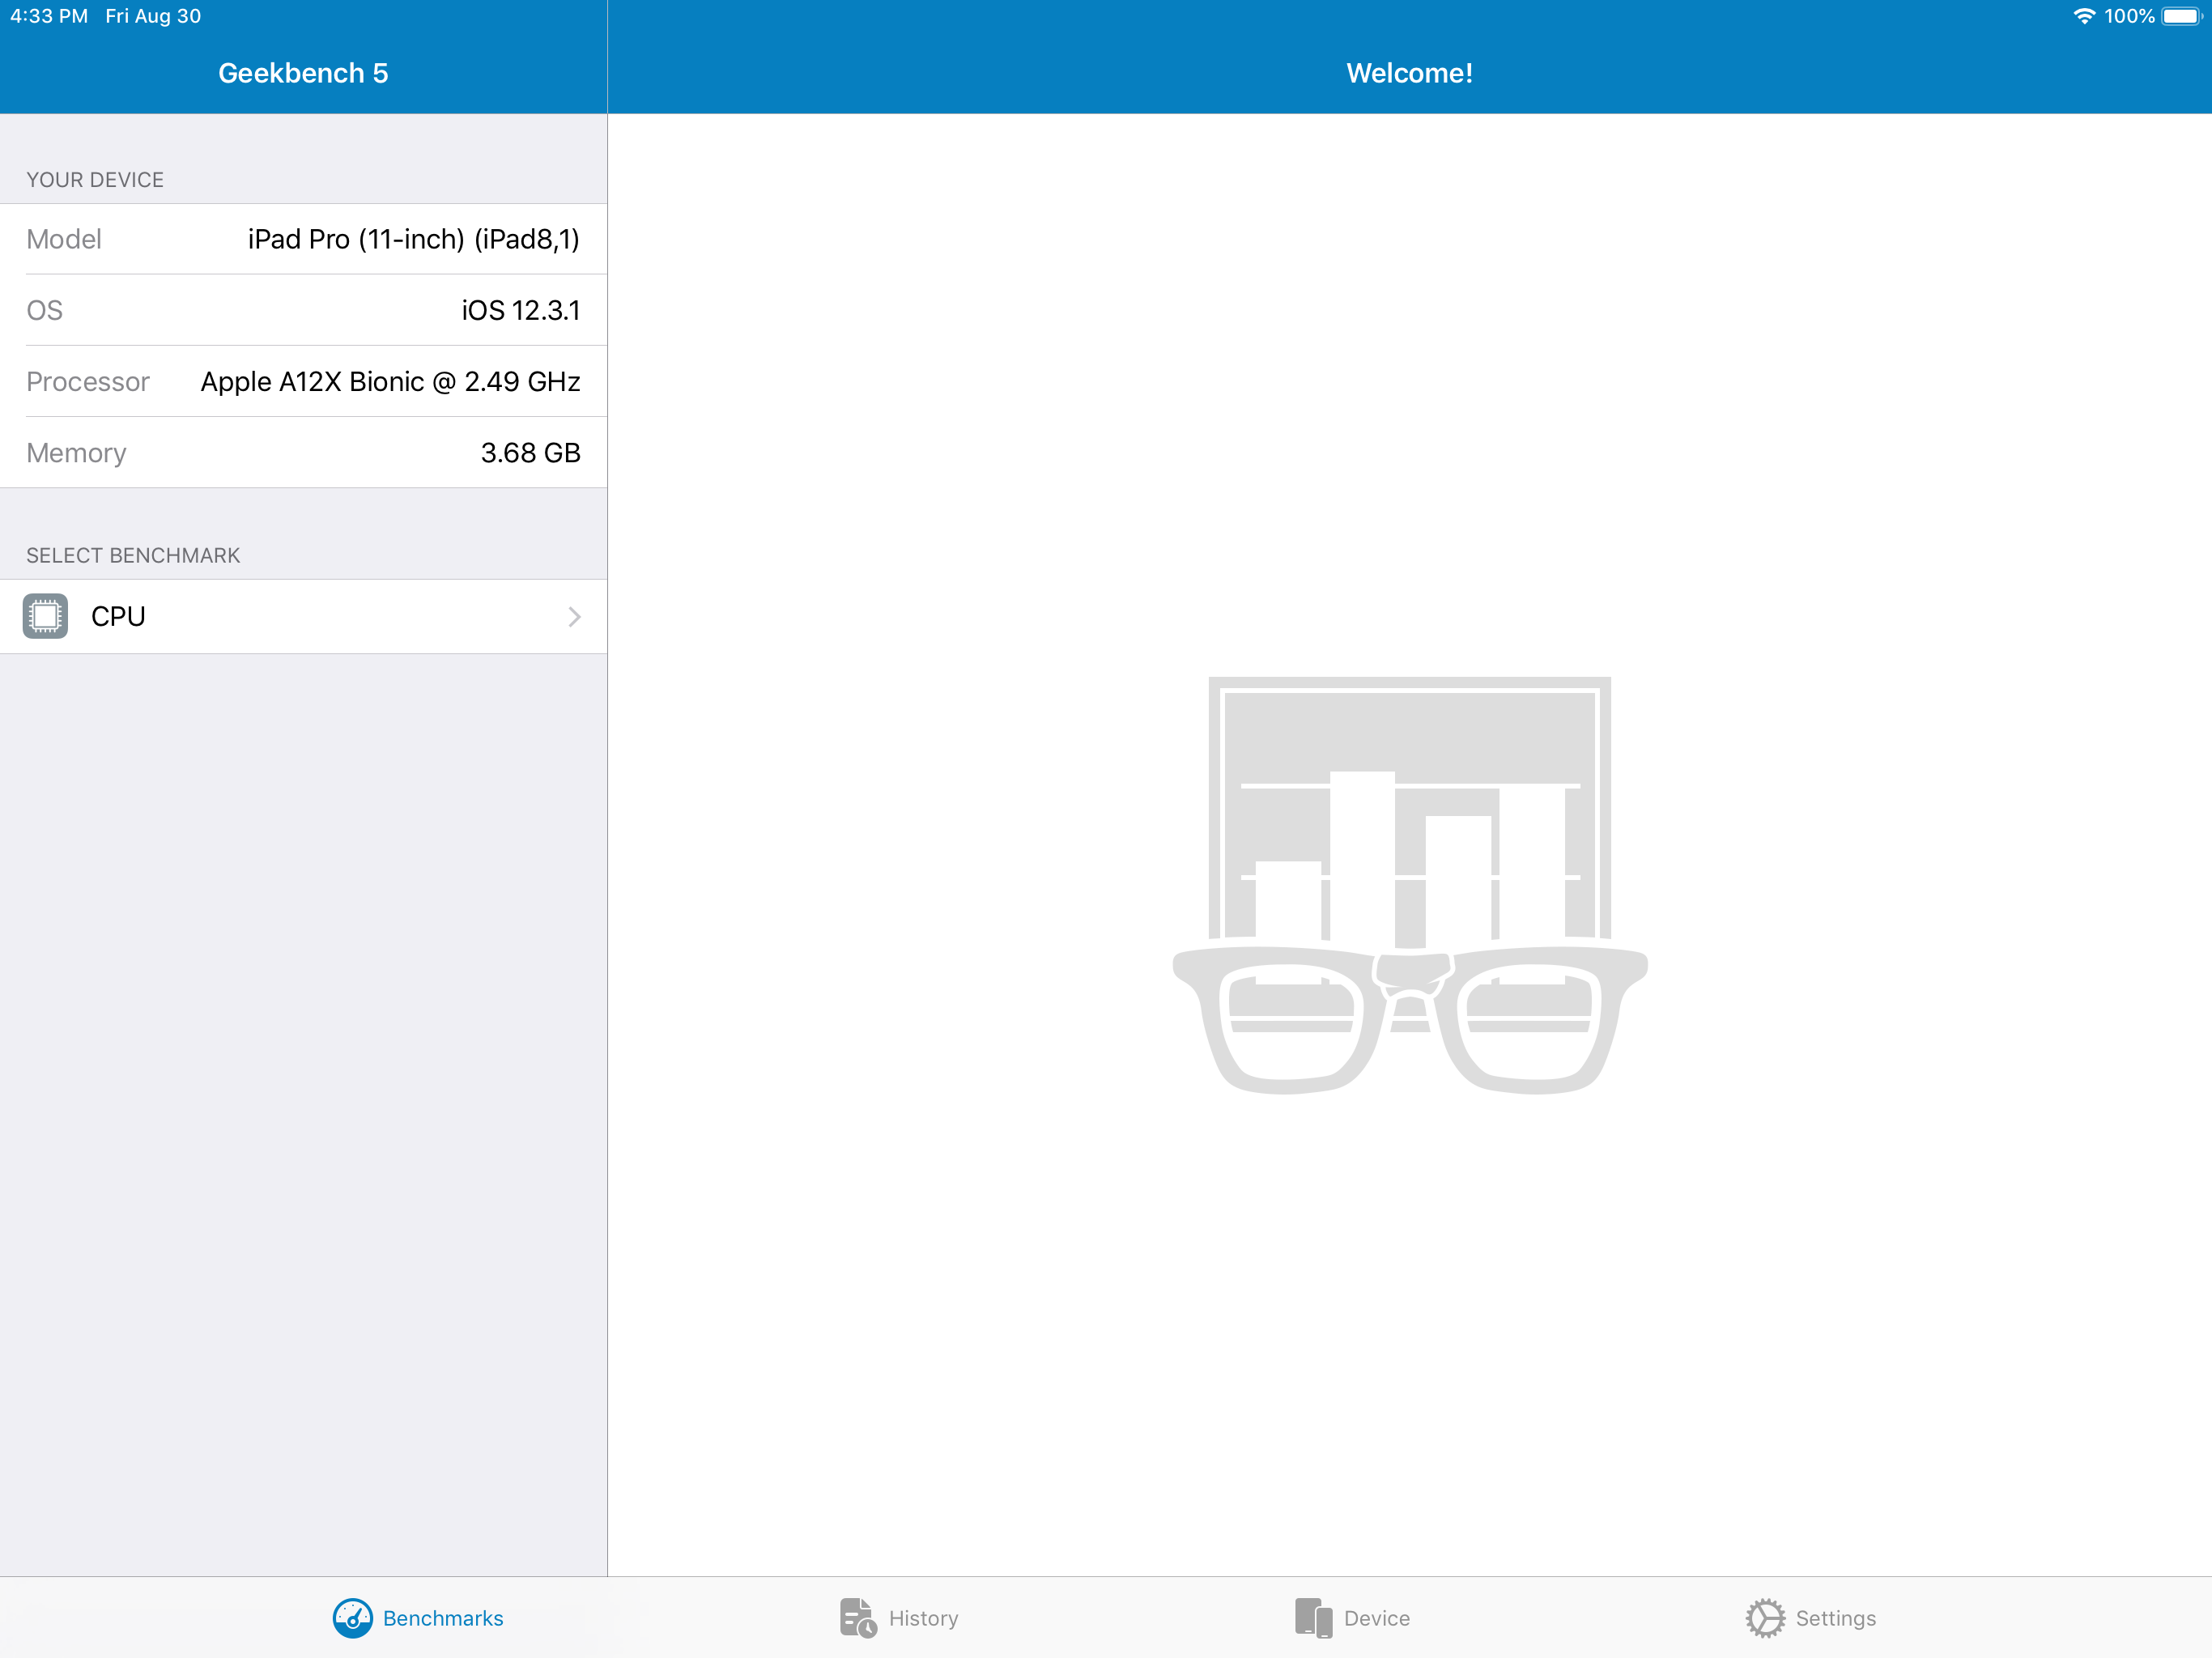This screenshot has width=2212, height=1658.
Task: Click the Geekbench glasses logo
Action: coord(1409,885)
